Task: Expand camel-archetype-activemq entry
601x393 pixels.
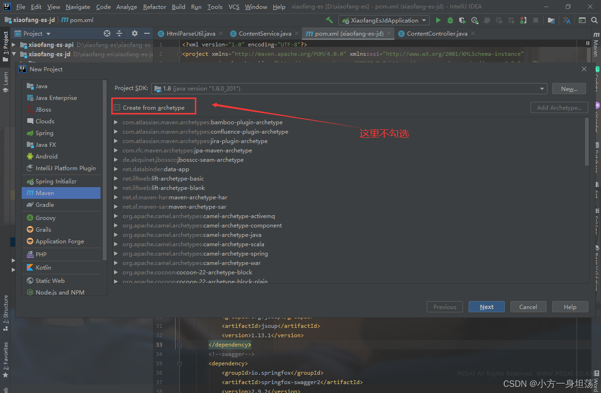Action: tap(116, 216)
